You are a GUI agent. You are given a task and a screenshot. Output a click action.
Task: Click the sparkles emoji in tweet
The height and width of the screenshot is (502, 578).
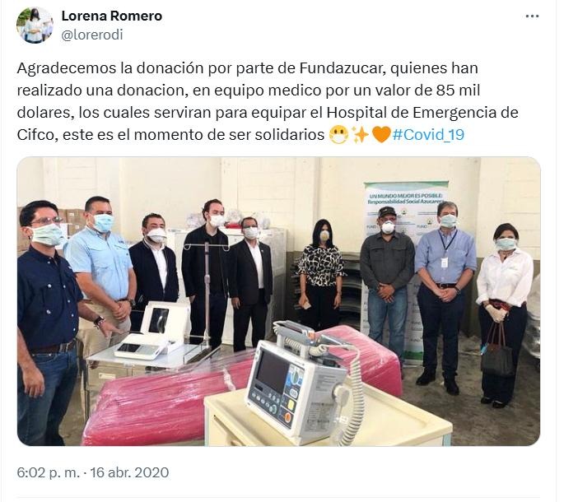360,135
